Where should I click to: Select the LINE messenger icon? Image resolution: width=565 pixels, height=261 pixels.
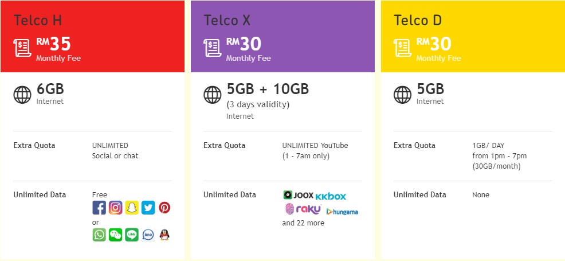tap(132, 235)
